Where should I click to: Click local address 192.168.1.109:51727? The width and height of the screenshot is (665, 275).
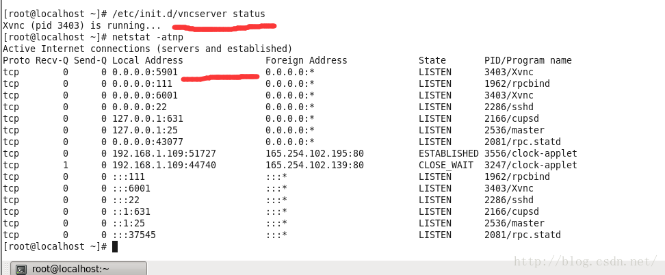click(164, 153)
